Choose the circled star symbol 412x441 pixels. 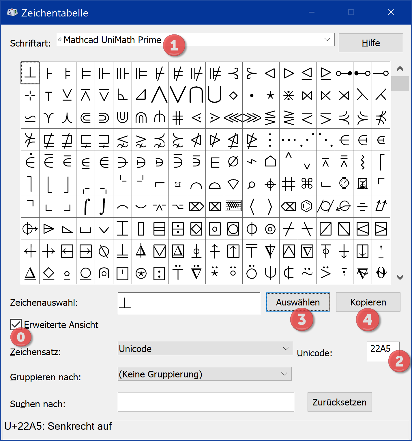point(141,273)
